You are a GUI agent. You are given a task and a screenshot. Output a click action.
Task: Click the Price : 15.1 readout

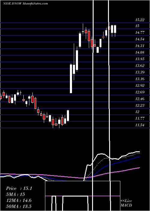pos(19,188)
